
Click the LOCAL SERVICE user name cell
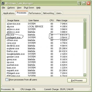click(35, 27)
